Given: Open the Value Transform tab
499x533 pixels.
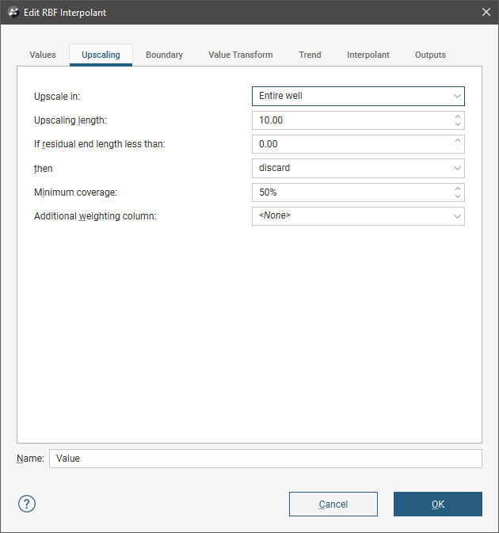Looking at the screenshot, I should [x=241, y=55].
